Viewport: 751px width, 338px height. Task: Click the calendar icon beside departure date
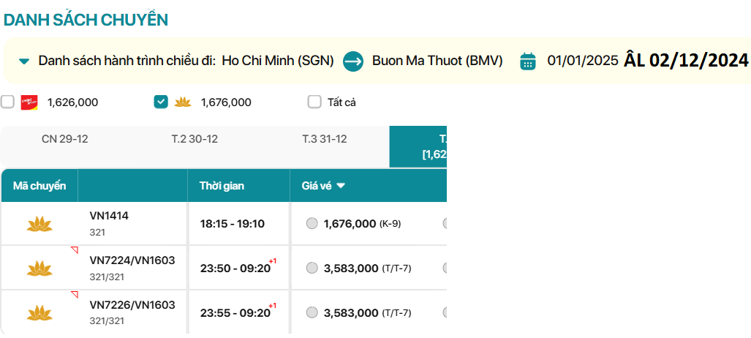click(x=528, y=61)
